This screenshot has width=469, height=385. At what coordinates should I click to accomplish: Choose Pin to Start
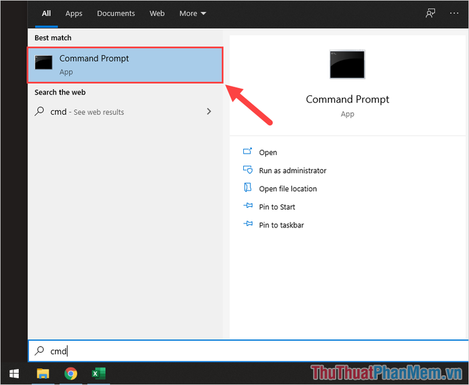click(x=277, y=207)
